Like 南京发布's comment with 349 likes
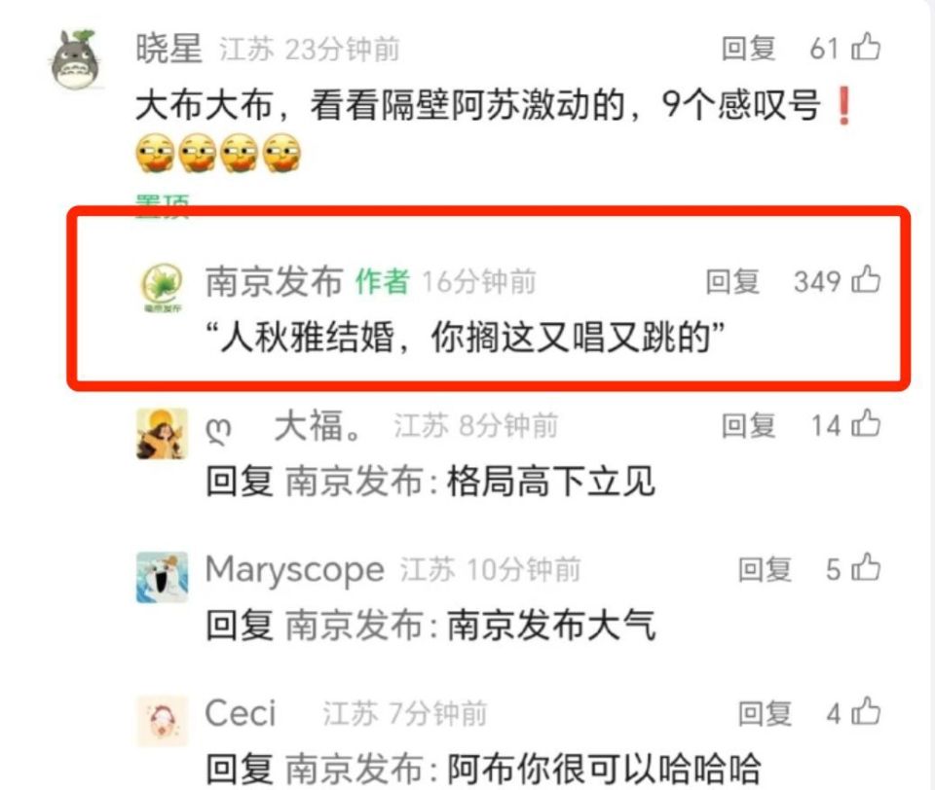 tap(866, 280)
